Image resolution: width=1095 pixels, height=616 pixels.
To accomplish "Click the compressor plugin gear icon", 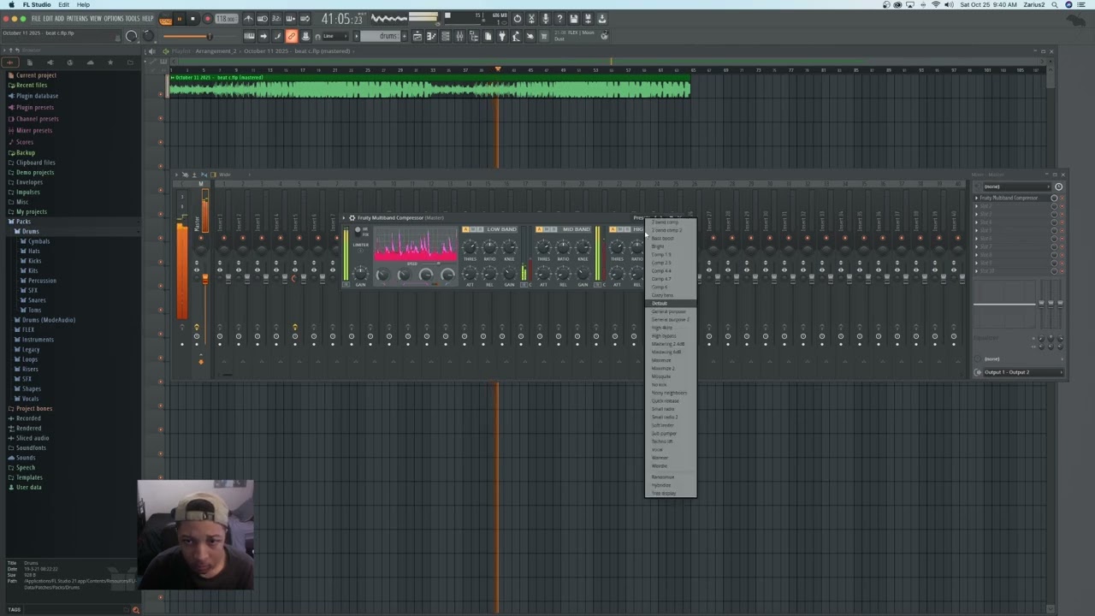I will point(352,218).
